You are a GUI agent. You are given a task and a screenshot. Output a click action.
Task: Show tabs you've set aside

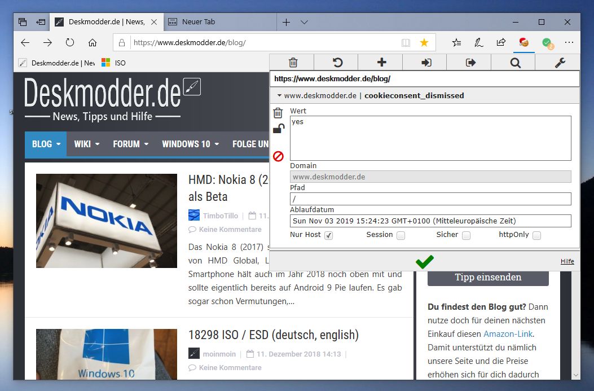pyautogui.click(x=23, y=22)
